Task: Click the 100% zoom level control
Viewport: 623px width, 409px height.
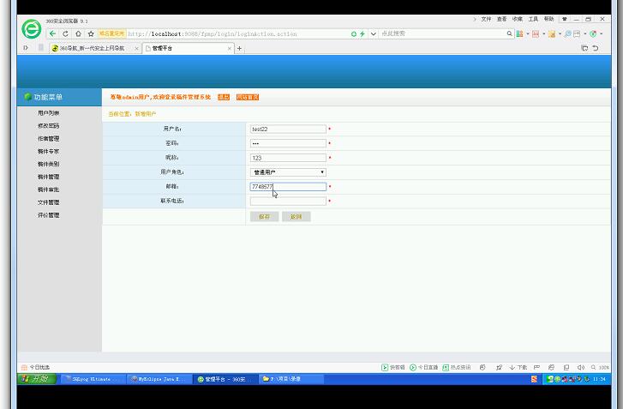Action: coord(600,367)
